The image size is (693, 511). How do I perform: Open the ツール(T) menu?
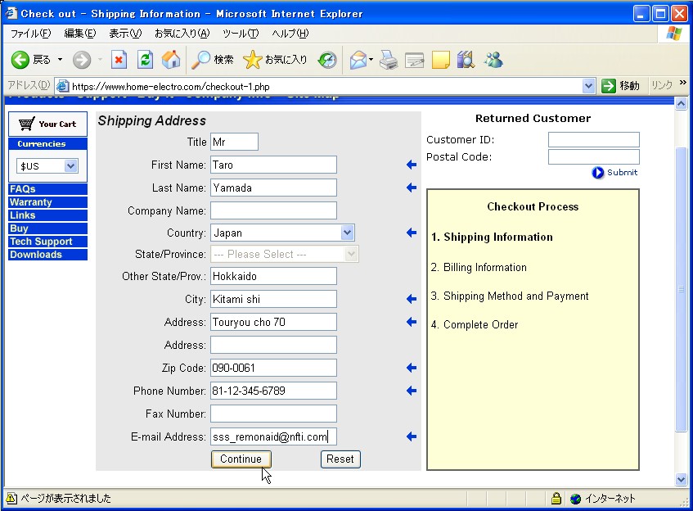point(240,34)
